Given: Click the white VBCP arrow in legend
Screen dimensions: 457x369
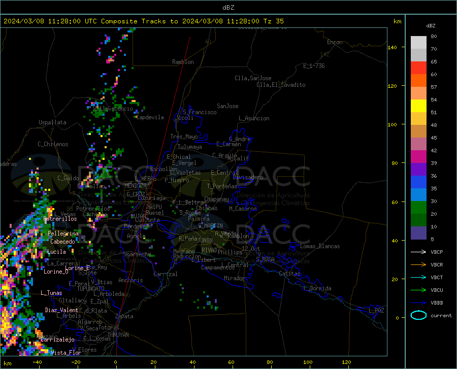Looking at the screenshot, I should click(418, 252).
